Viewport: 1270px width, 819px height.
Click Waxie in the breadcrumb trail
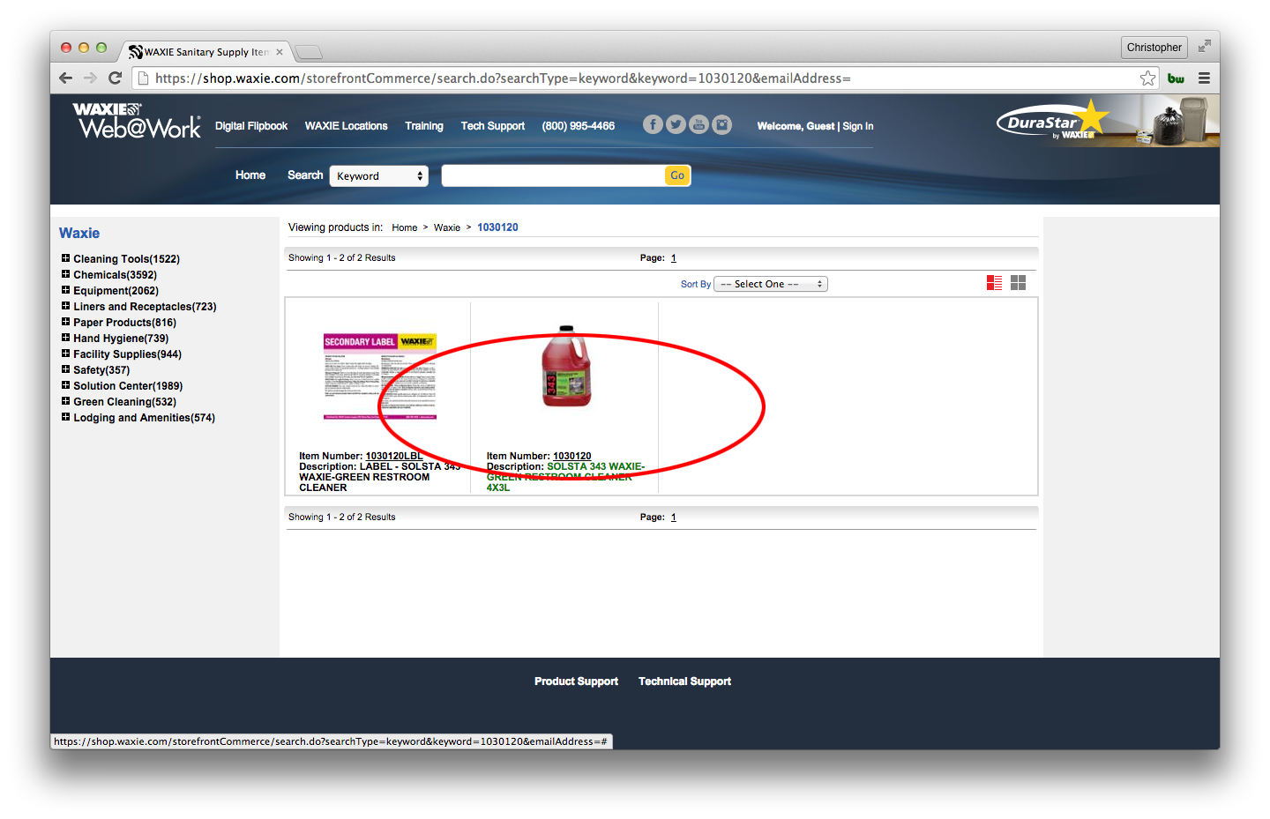coord(447,227)
